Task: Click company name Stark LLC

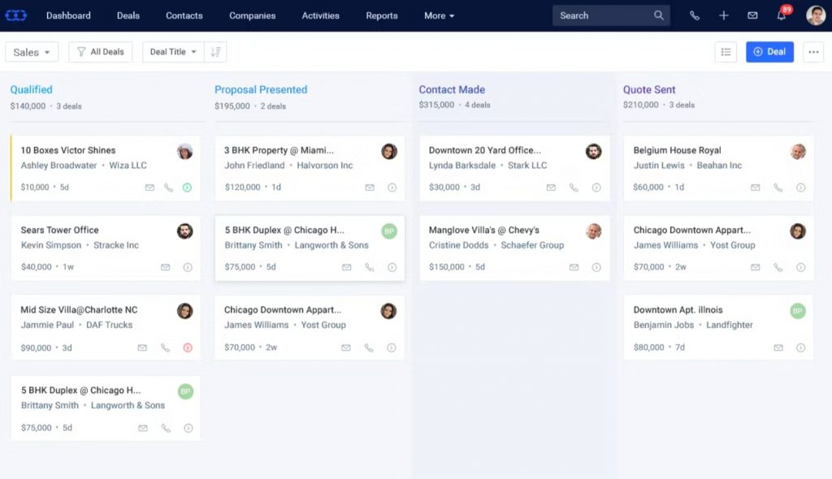Action: coord(526,165)
